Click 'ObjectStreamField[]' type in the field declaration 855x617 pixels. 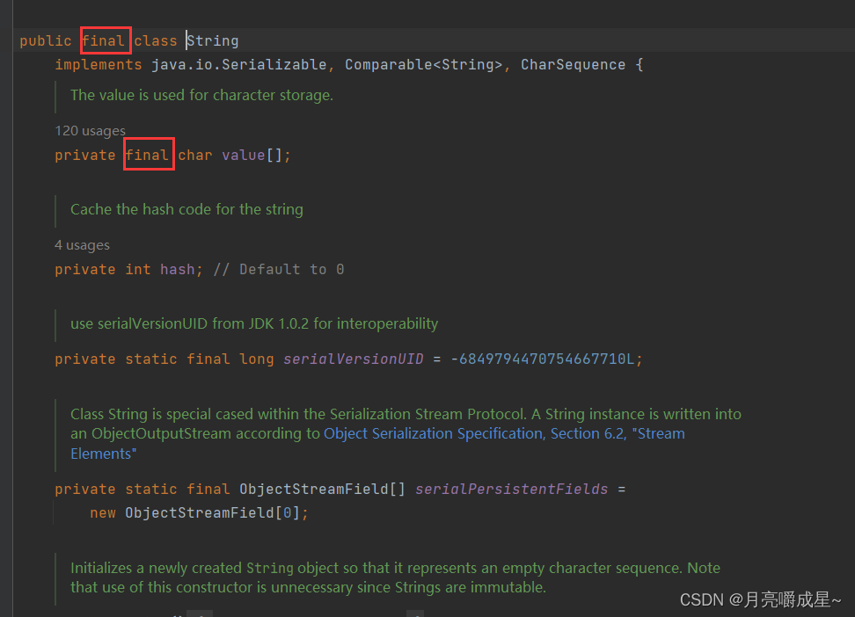pos(322,489)
